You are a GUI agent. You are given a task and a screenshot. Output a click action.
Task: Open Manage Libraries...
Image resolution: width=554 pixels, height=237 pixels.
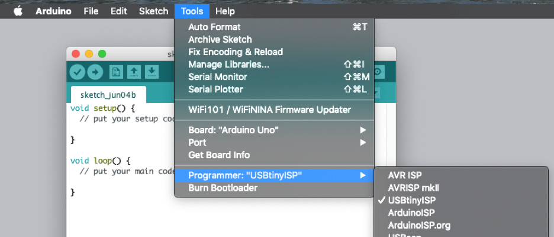228,65
